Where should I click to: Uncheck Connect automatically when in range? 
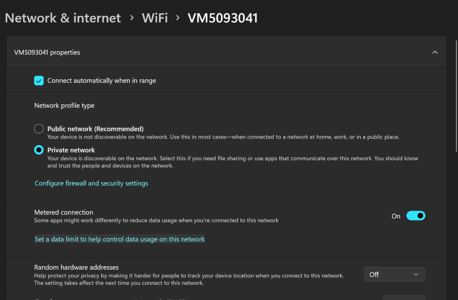point(39,81)
